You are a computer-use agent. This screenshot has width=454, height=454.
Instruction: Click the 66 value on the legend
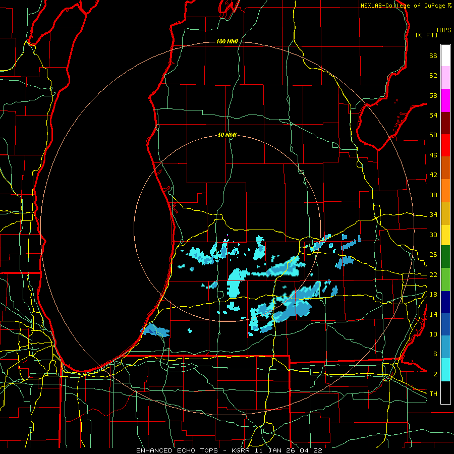(433, 55)
